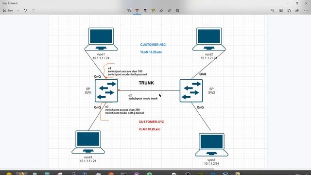The image size is (311, 175).
Task: Click the vyos4 laptop icon
Action: pos(211,145)
